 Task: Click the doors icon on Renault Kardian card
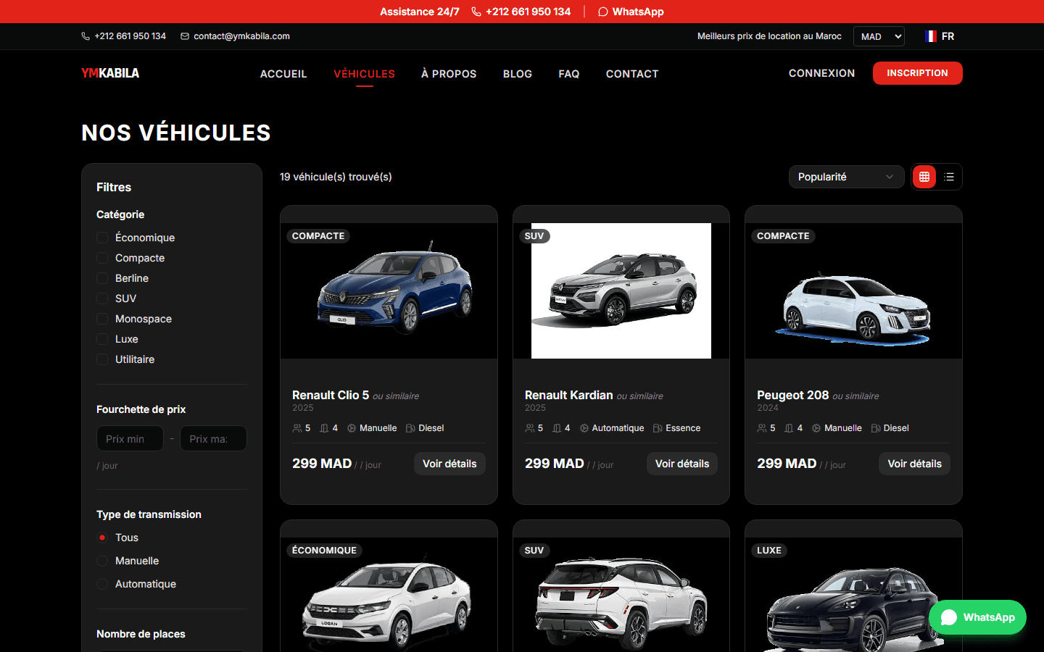click(x=557, y=428)
